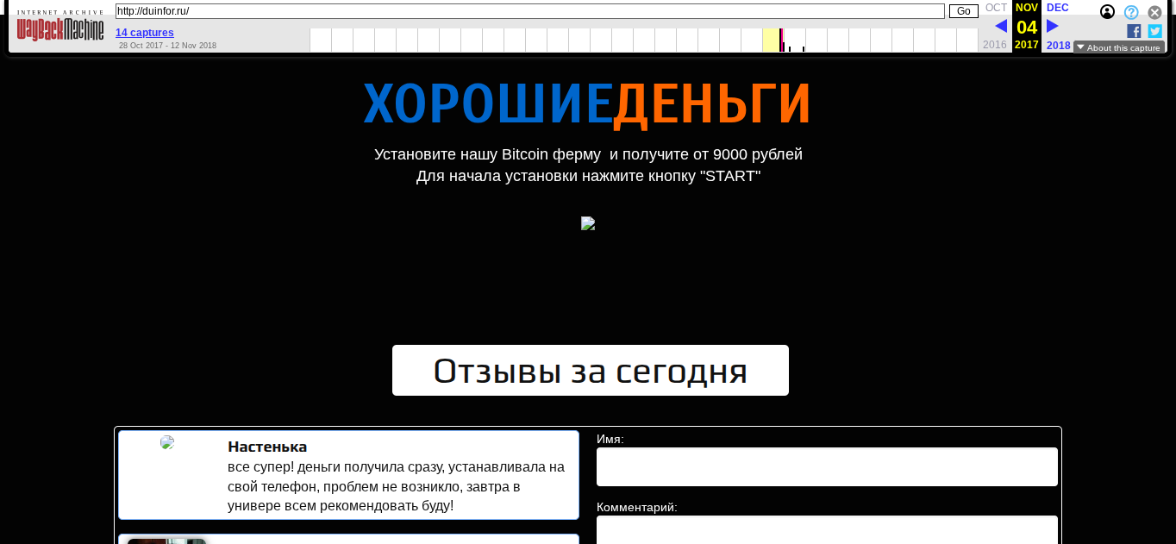Select the year 2018
The height and width of the screenshot is (544, 1176).
[x=1058, y=45]
